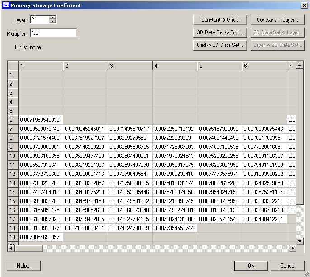The image size is (310, 277).
Task: Select column header 2
Action: tap(85, 66)
